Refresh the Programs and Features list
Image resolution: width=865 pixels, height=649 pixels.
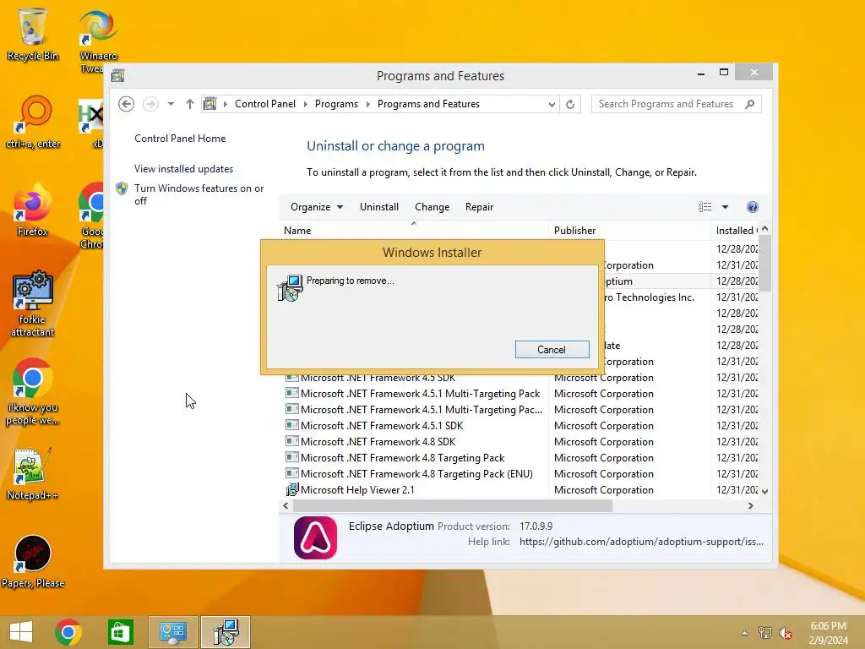coord(570,104)
